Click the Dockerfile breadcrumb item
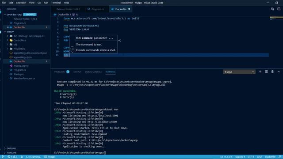 [63, 15]
